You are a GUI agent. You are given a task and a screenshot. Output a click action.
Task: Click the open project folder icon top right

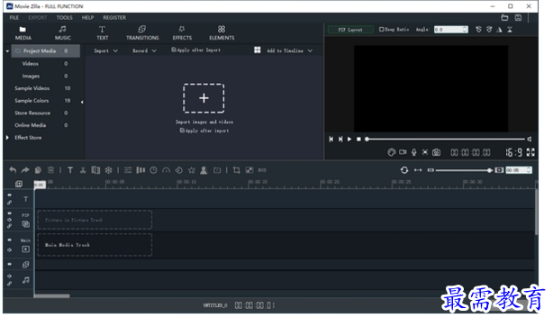(x=504, y=18)
